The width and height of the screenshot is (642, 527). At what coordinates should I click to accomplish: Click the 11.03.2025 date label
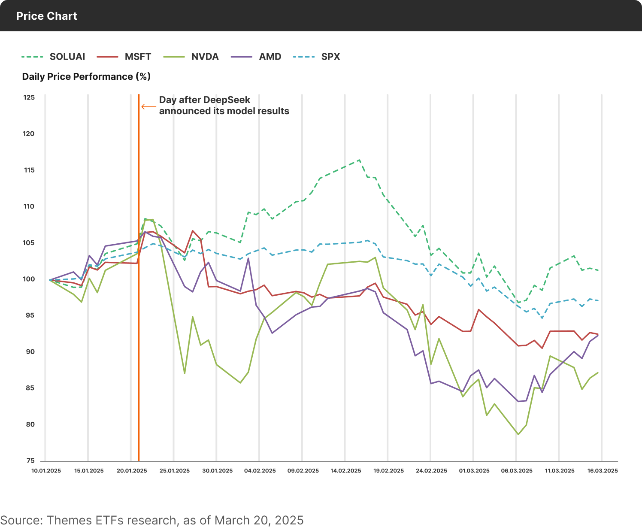tap(560, 471)
